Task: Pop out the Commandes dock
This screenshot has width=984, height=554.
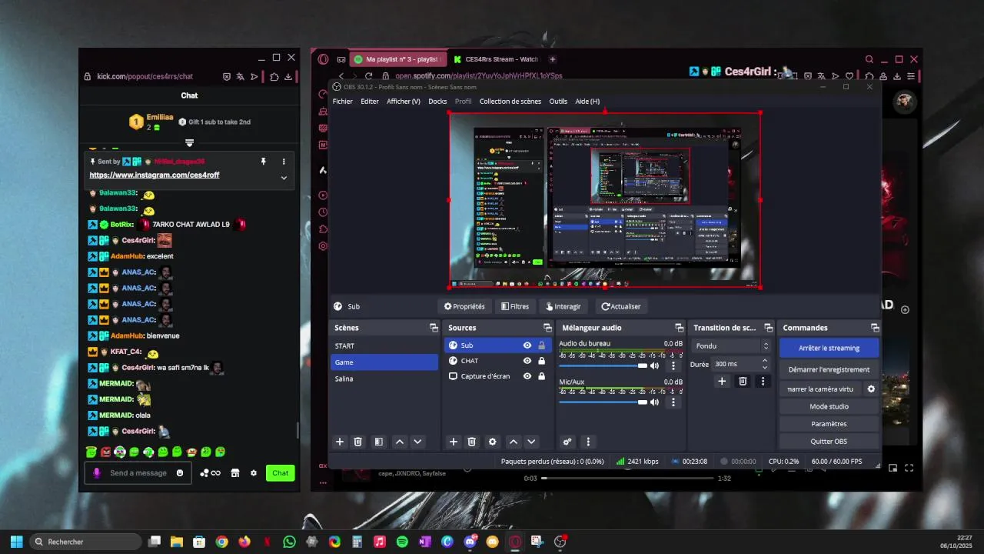Action: point(875,328)
